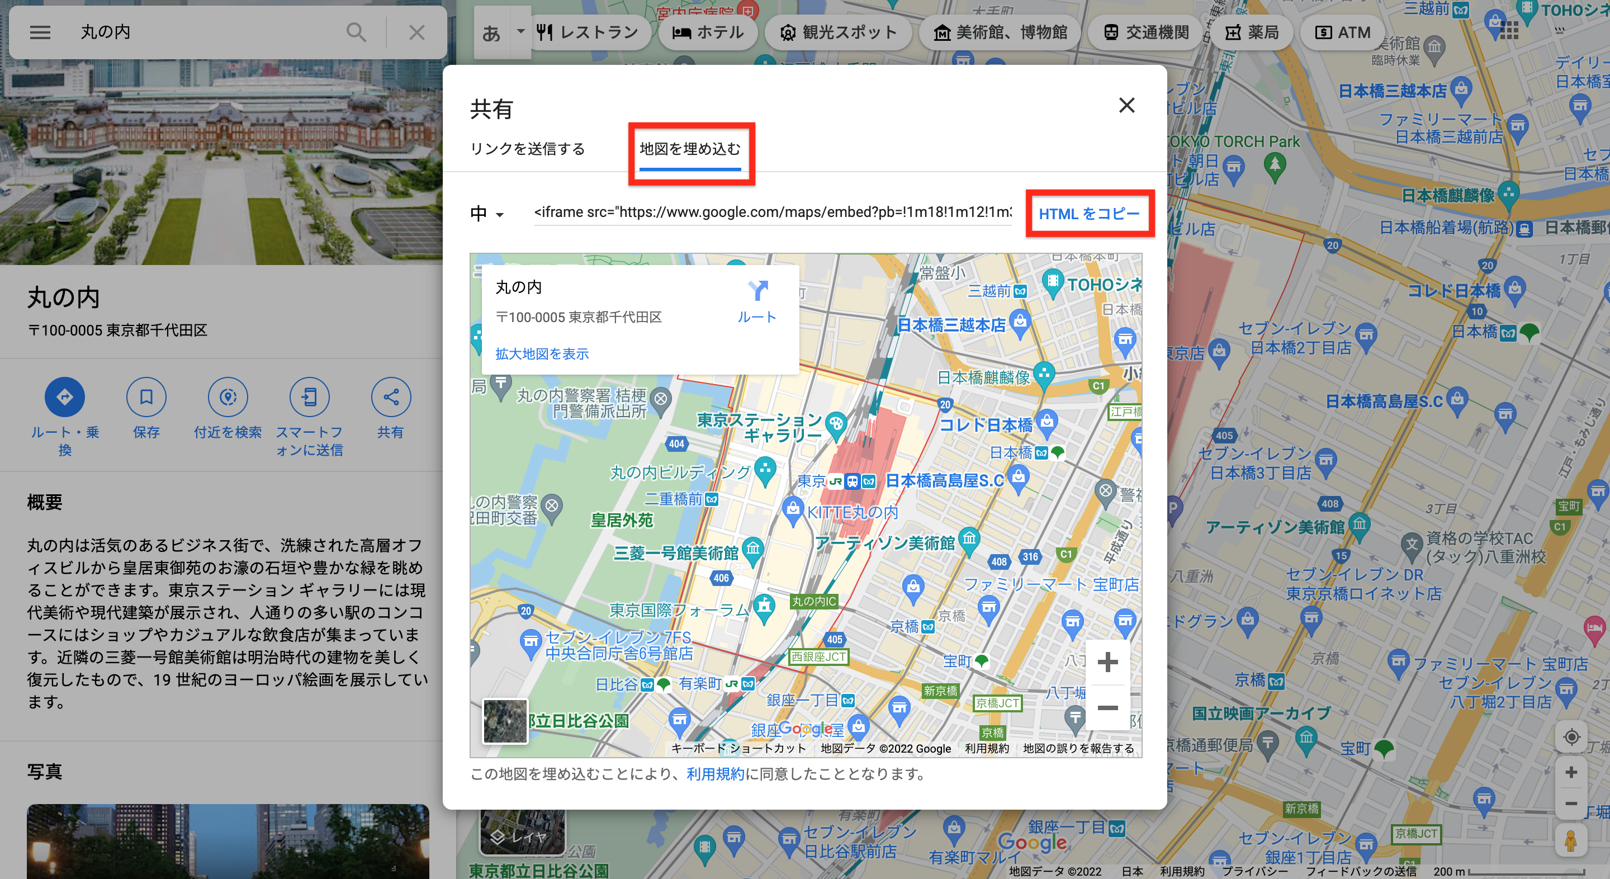Click the 共有 share icon
Viewport: 1610px width, 879px height.
pyautogui.click(x=391, y=397)
